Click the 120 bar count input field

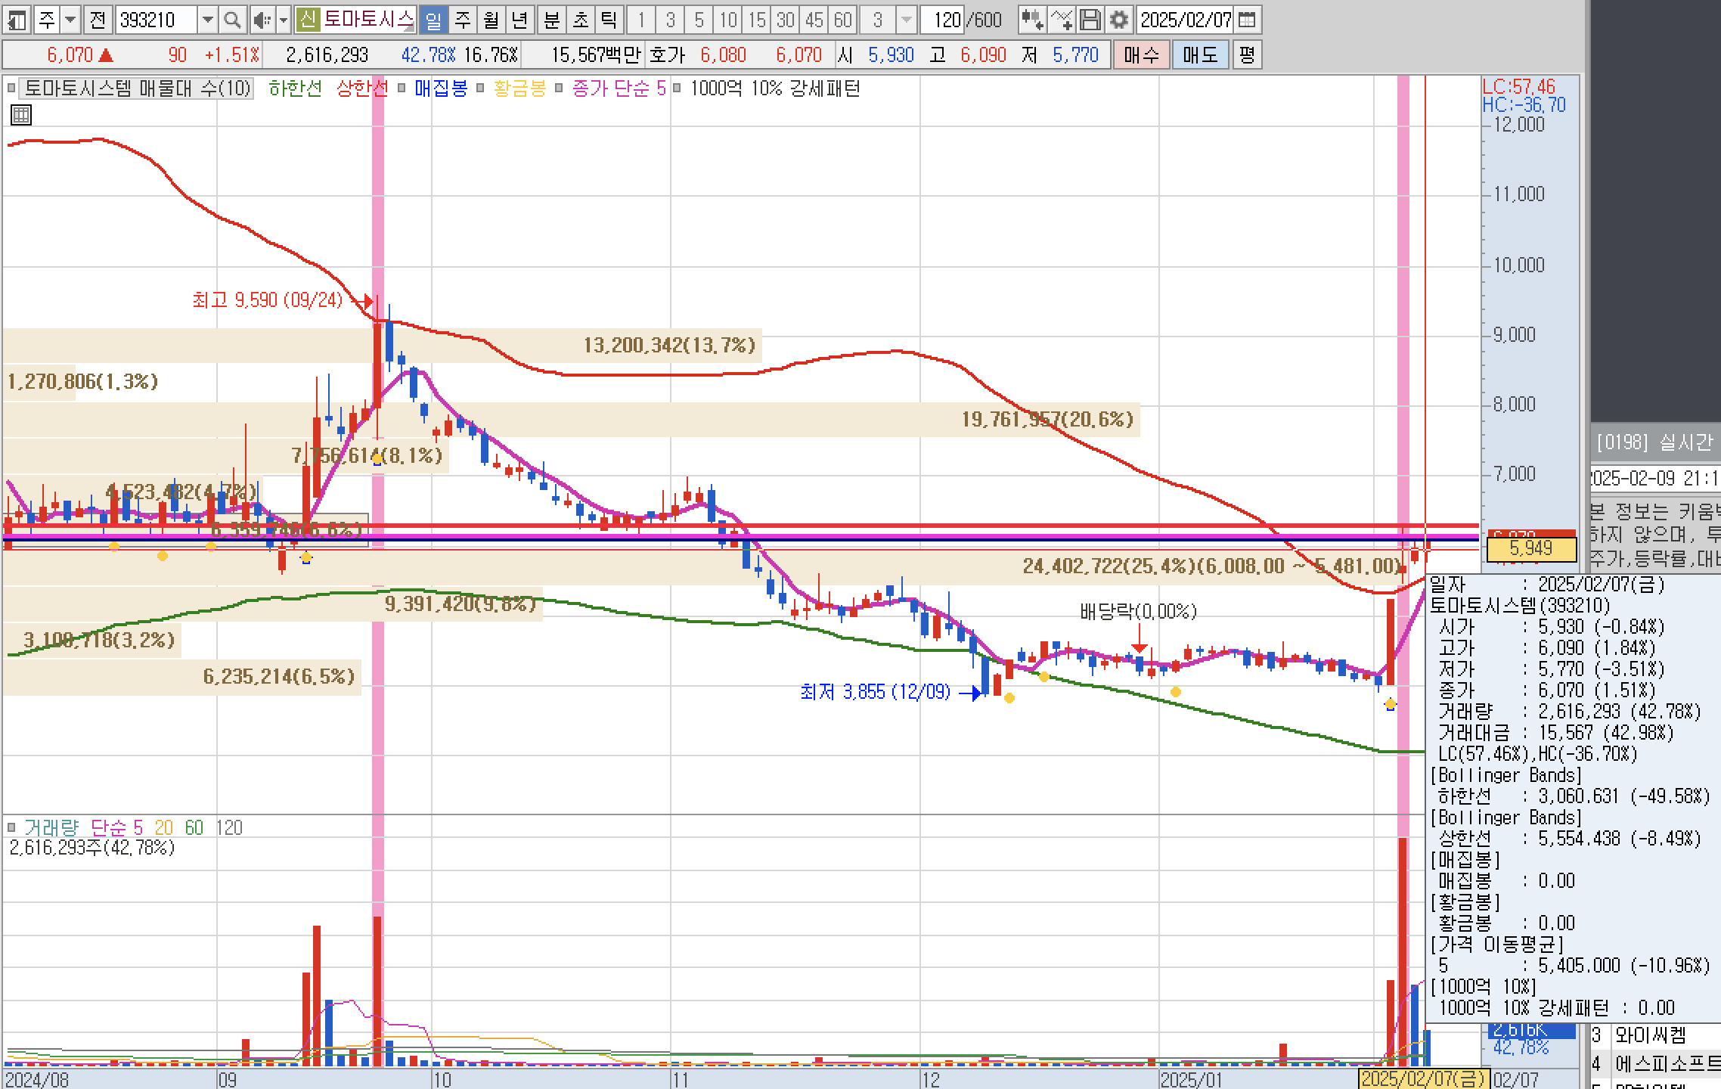pyautogui.click(x=943, y=20)
